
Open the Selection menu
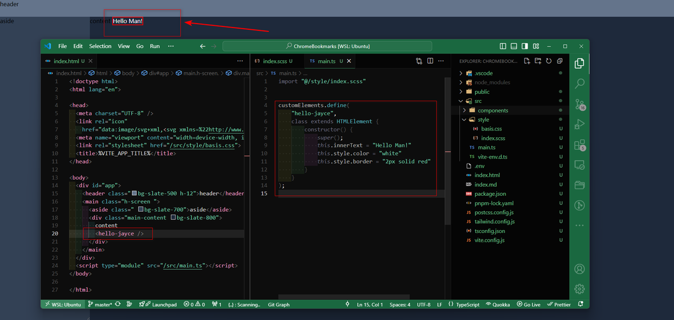coord(100,46)
